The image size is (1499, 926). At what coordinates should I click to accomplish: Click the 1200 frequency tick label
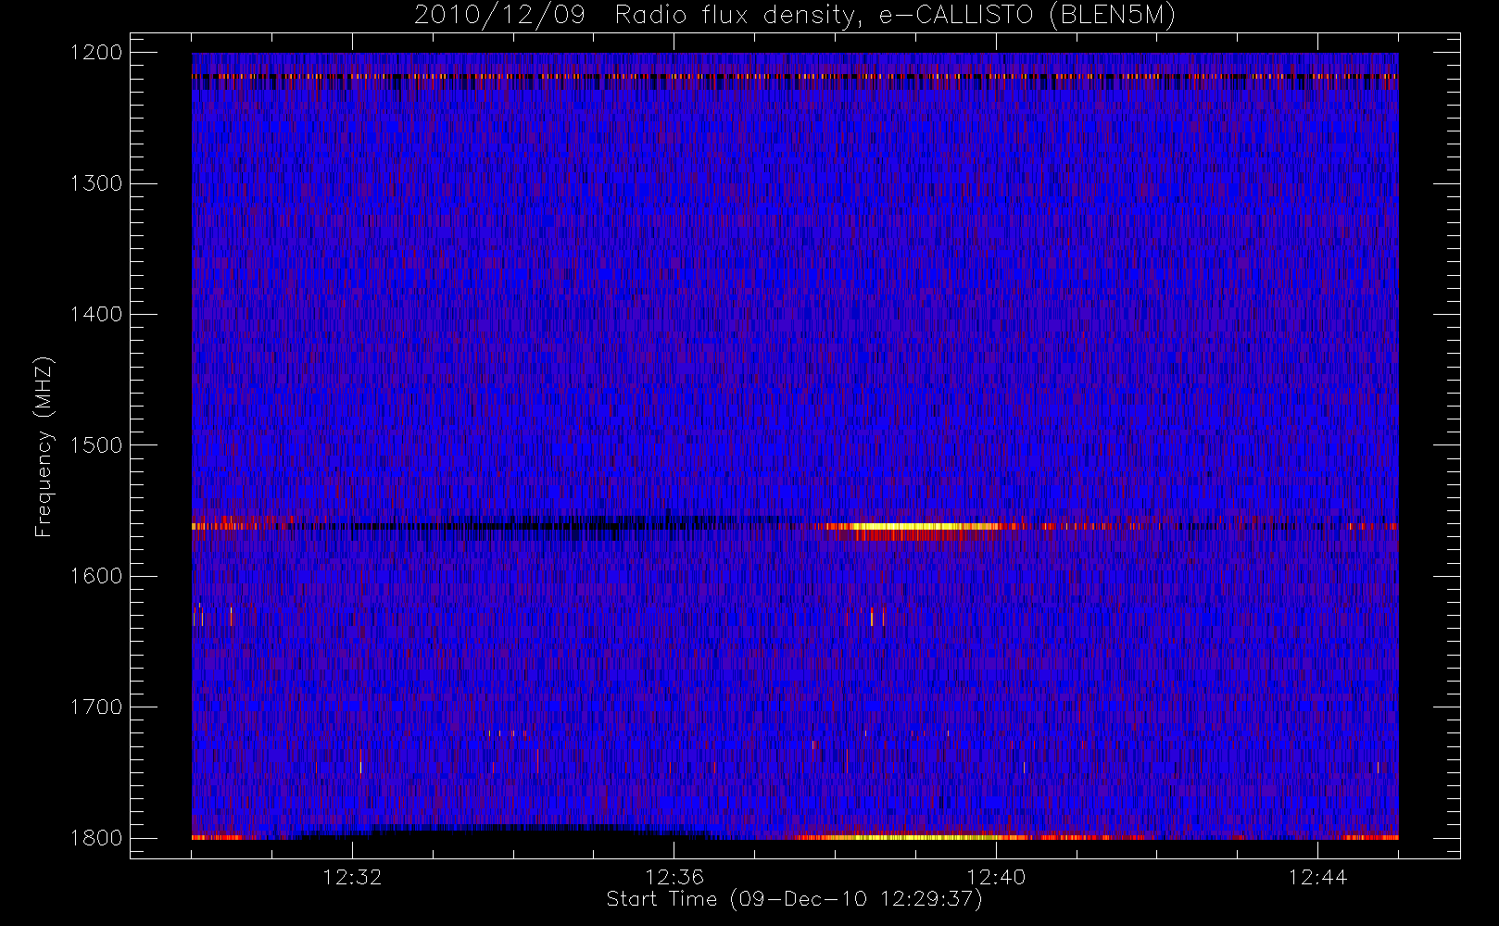tap(96, 53)
